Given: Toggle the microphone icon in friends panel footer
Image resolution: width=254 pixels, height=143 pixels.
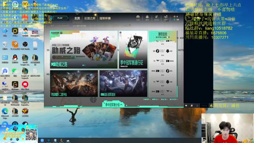Looking at the screenshot, I should [197, 106].
